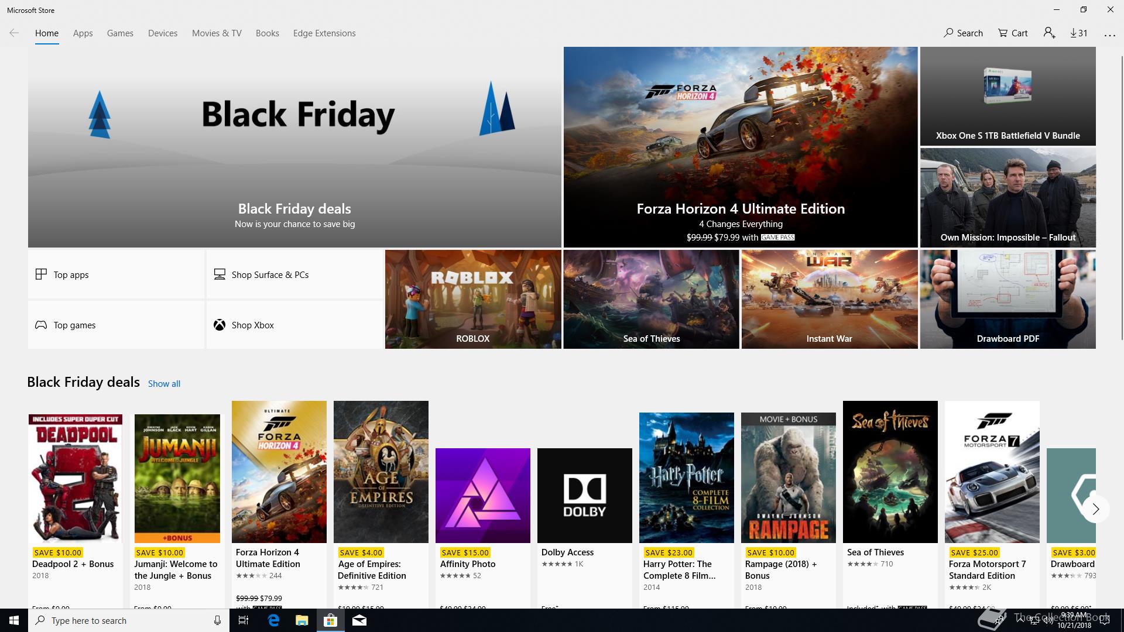The image size is (1124, 632).
Task: Open the Top games tile
Action: (x=116, y=325)
